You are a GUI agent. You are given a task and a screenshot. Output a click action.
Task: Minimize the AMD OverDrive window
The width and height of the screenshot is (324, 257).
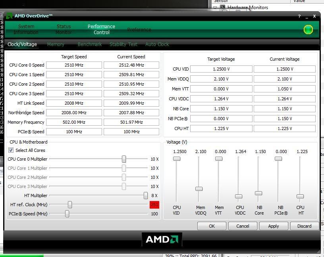(x=307, y=17)
